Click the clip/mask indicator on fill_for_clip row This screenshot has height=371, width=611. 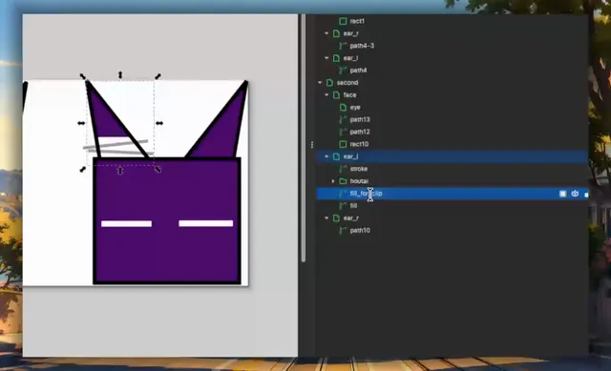562,194
